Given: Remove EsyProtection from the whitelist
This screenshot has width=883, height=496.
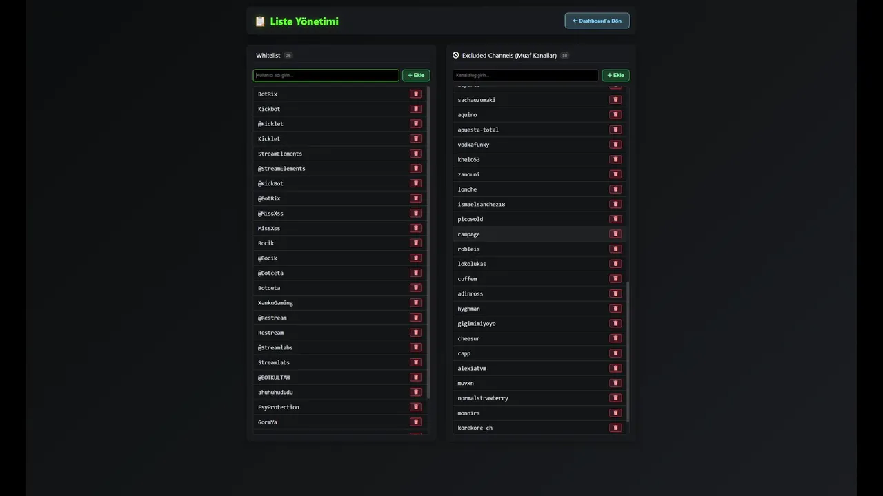Looking at the screenshot, I should coord(415,407).
